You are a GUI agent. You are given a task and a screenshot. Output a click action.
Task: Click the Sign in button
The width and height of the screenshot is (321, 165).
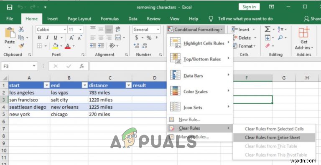coord(249,7)
